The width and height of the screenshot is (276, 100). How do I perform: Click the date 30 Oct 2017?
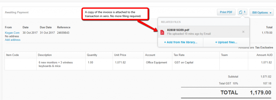pyautogui.click(x=30, y=33)
